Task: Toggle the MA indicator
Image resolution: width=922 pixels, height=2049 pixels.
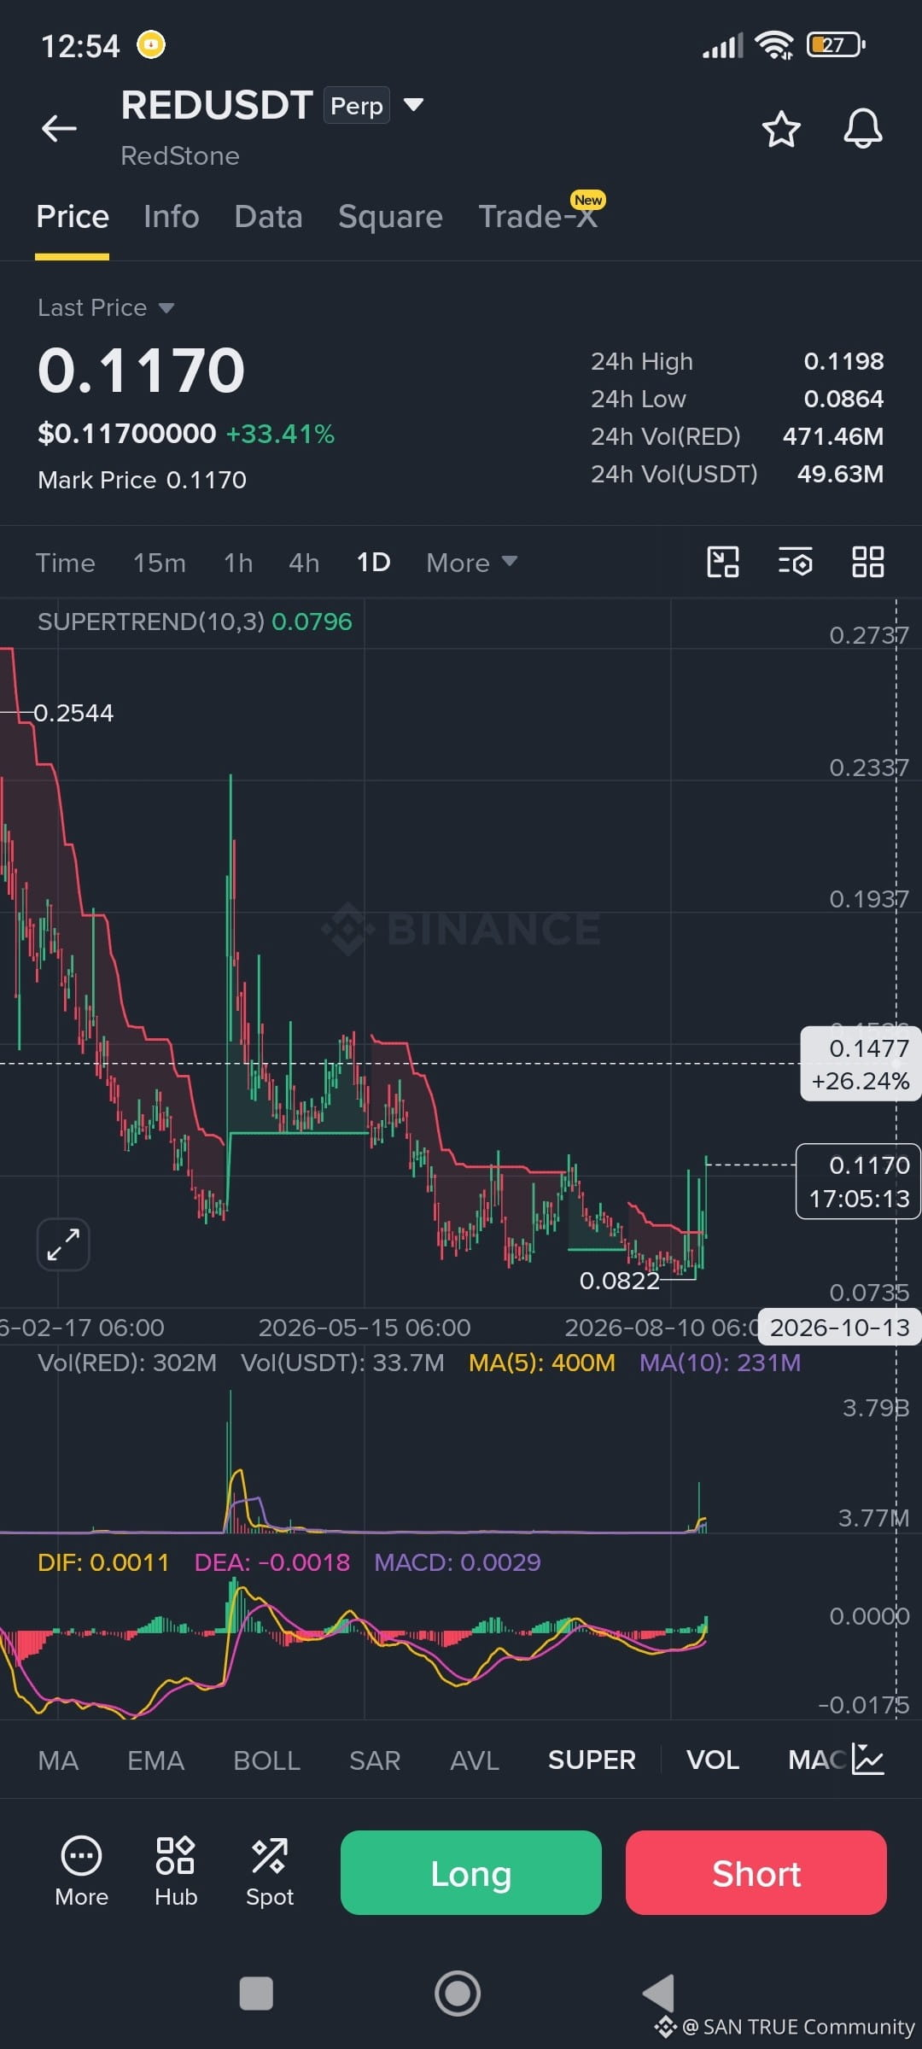Action: 58,1760
